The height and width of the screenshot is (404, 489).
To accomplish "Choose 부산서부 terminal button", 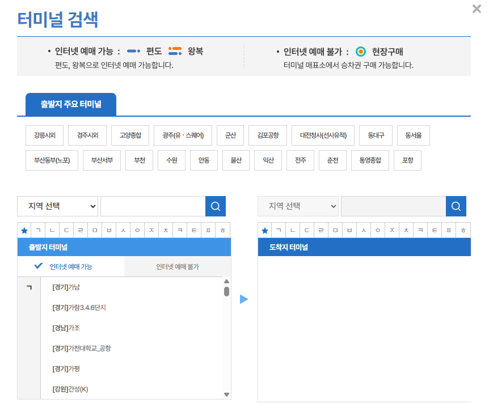I will coord(102,160).
